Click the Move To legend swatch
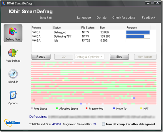163x132 pixels. coord(114,108)
